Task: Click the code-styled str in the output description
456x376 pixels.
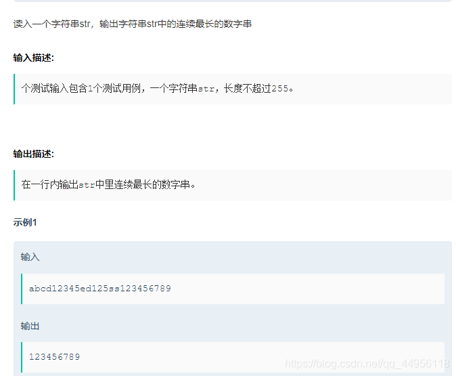Action: click(87, 185)
